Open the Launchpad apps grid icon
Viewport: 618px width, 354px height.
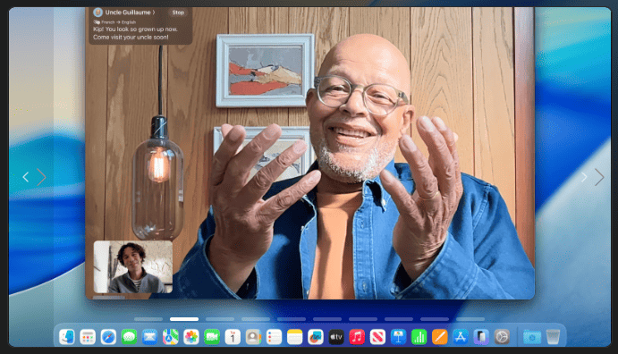88,337
